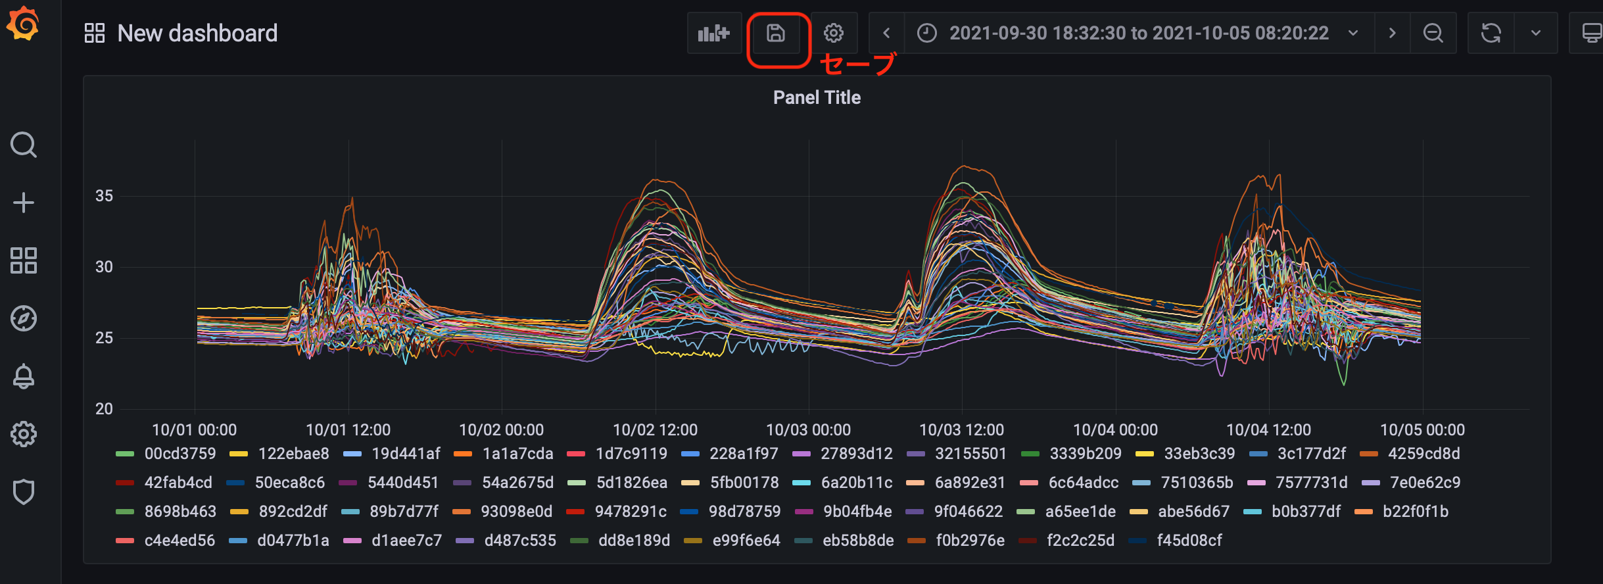Viewport: 1603px width, 584px height.
Task: Open Search in the sidebar
Action: click(x=24, y=145)
